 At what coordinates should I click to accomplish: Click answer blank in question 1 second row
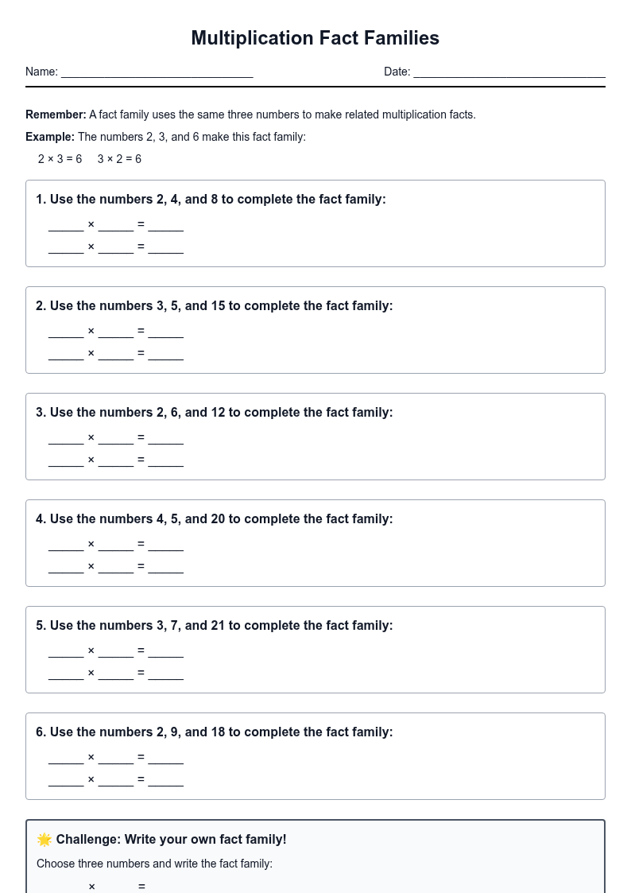(165, 248)
